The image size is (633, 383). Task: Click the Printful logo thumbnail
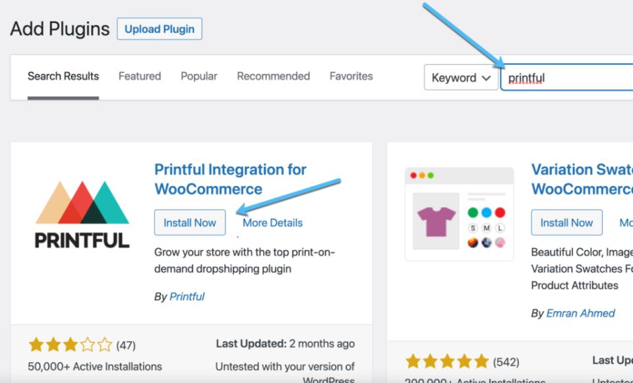82,214
